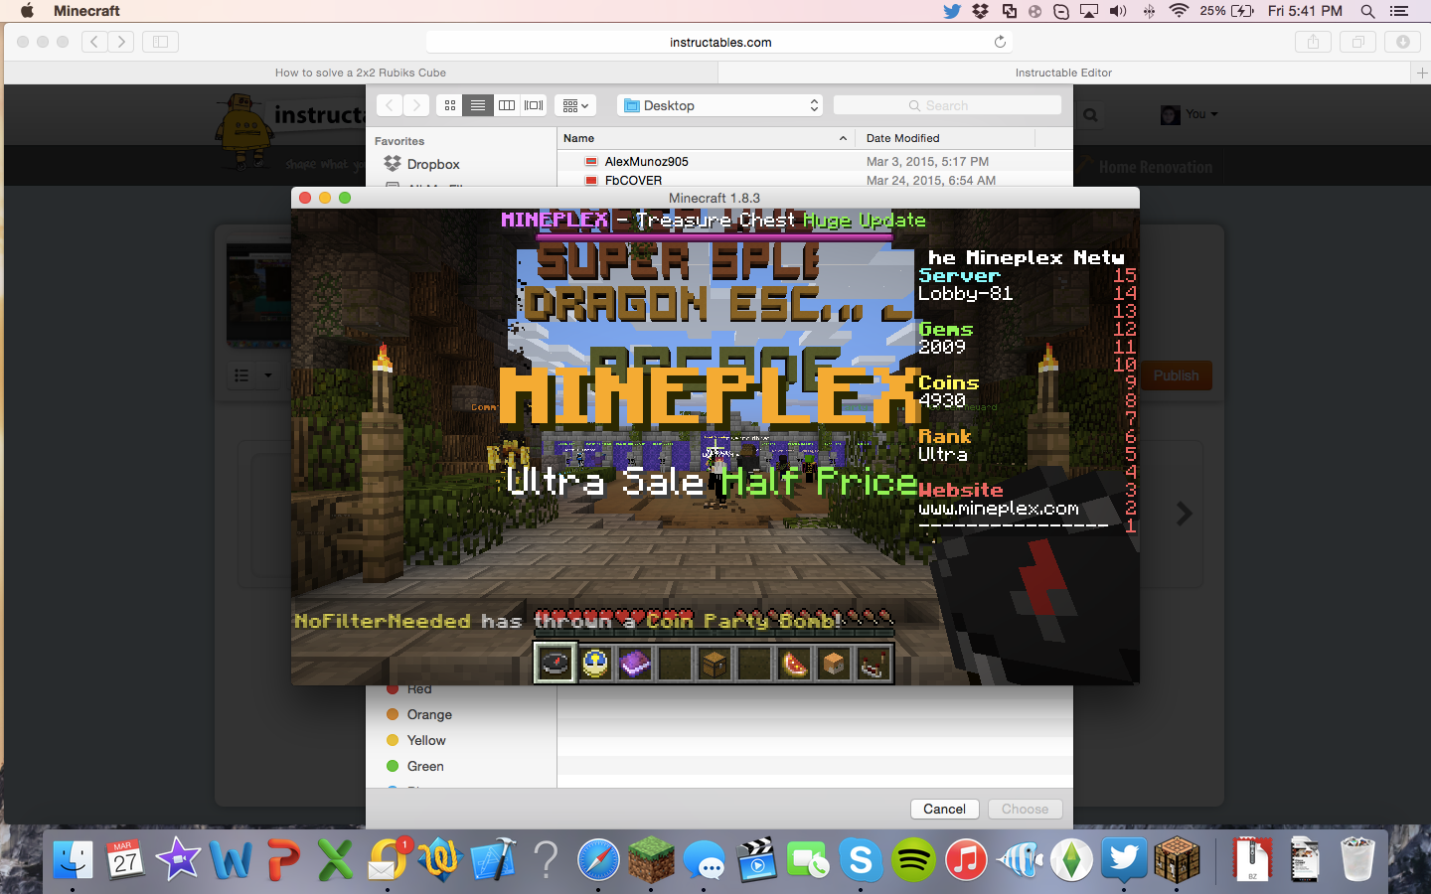
Task: Select the glistering melon hotbar item
Action: pos(794,664)
